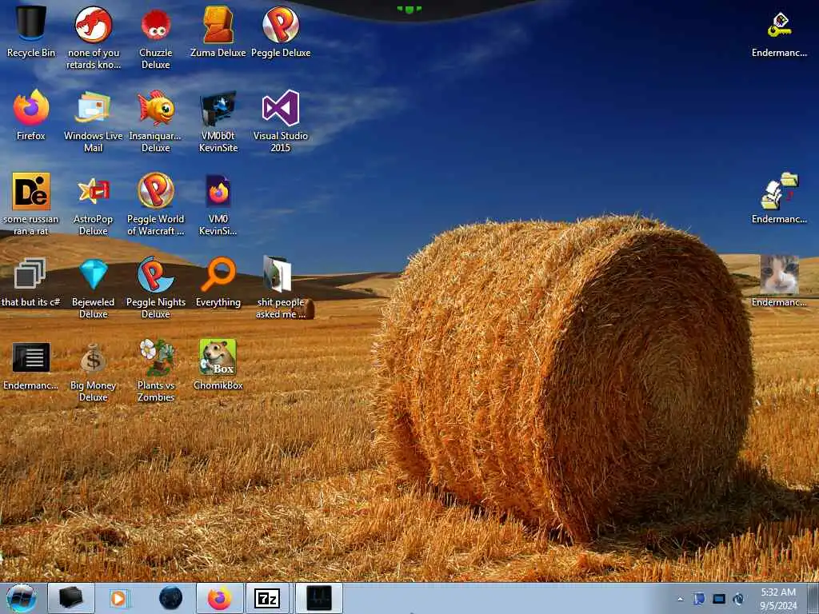
Task: Open the dark globe taskbar icon
Action: point(170,598)
